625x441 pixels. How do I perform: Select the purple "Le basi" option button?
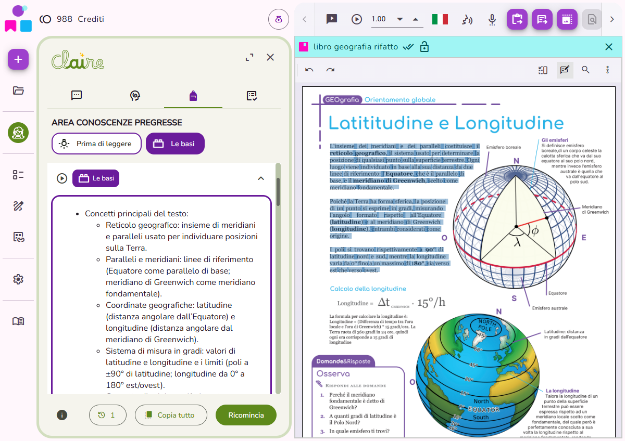point(175,144)
